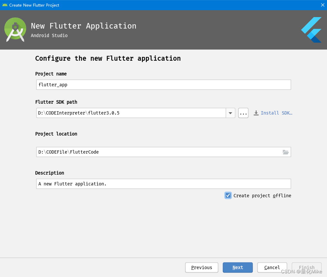Click the folder browse icon in Project location

[286, 152]
